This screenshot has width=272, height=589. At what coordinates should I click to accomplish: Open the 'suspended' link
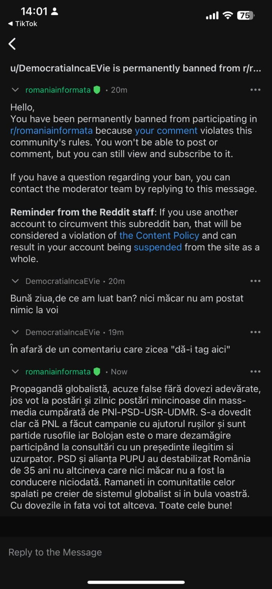tap(157, 247)
